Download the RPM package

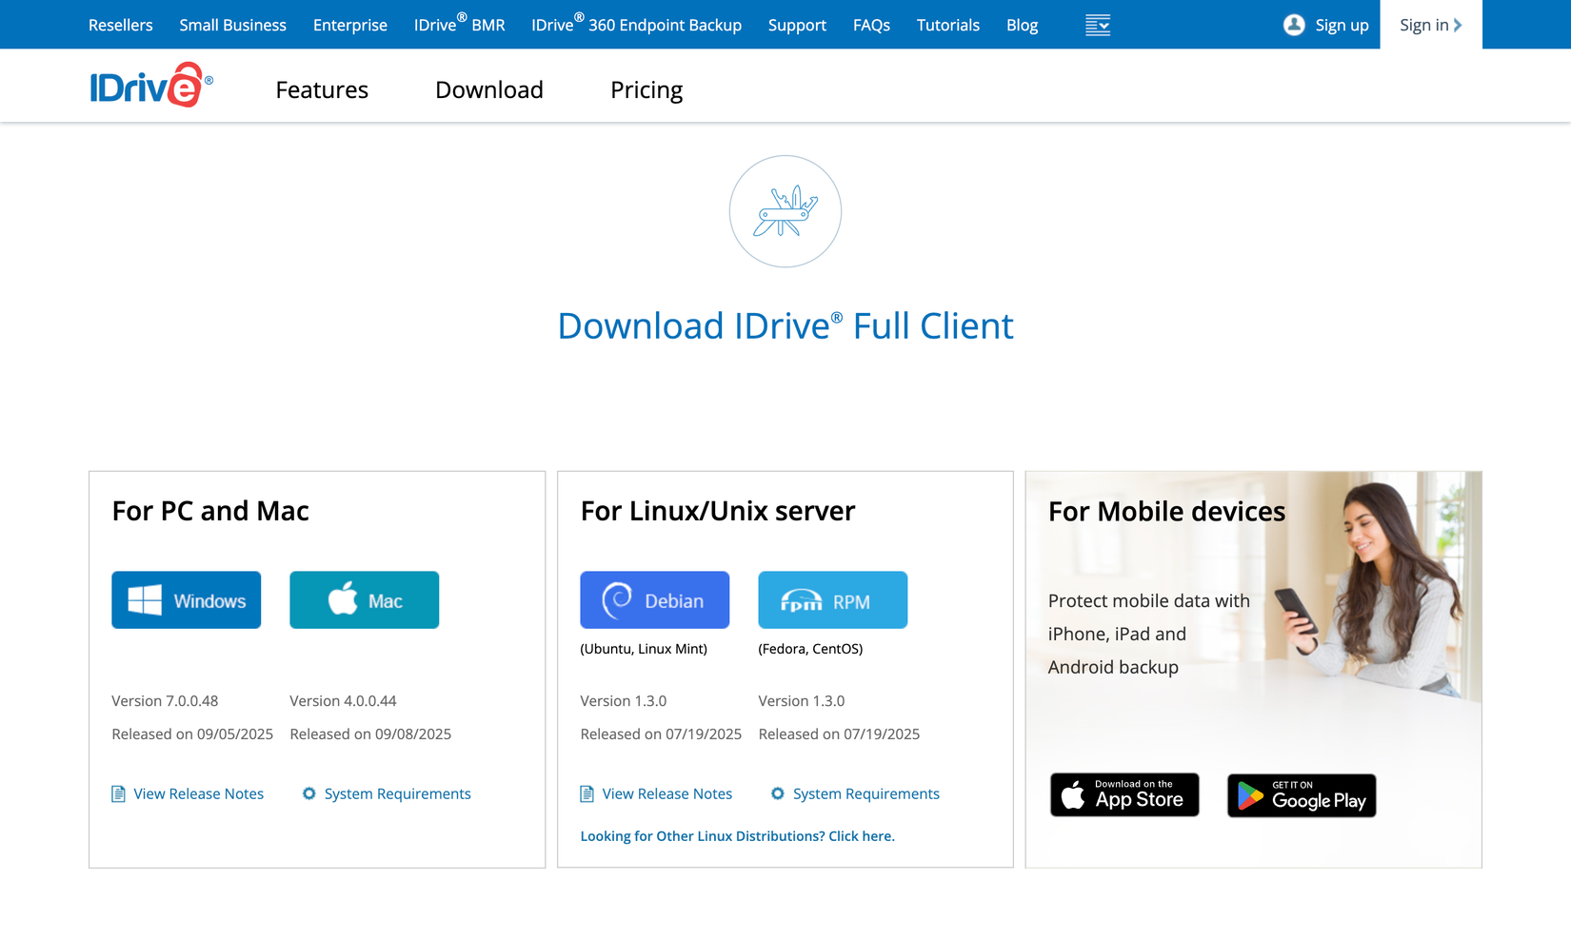(x=833, y=600)
